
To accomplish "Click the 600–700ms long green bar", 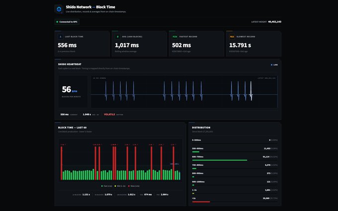I will point(219,160).
